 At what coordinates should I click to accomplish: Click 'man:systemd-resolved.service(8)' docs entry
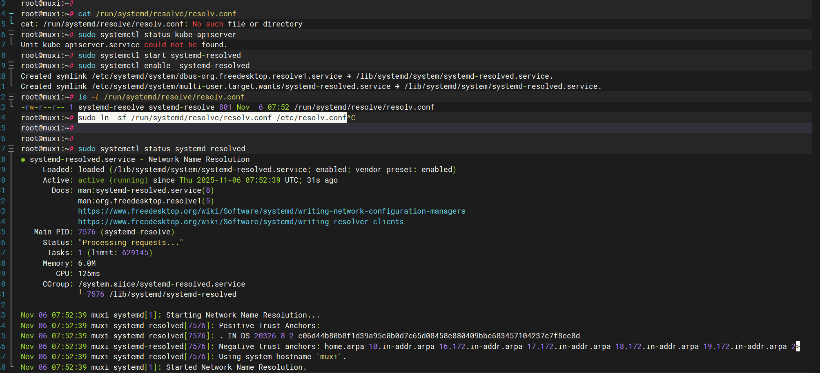146,190
